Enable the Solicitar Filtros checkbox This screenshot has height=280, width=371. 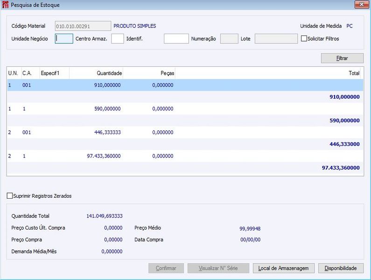tap(304, 39)
